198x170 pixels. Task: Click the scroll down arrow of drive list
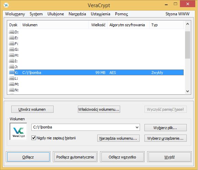click(187, 91)
